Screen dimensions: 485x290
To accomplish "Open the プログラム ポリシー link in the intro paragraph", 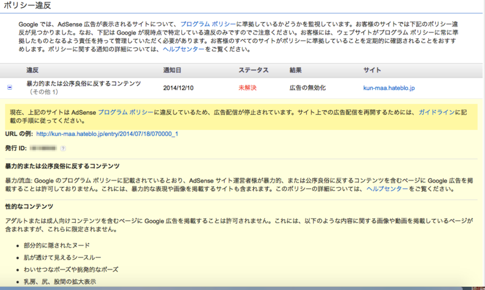I will tap(208, 24).
